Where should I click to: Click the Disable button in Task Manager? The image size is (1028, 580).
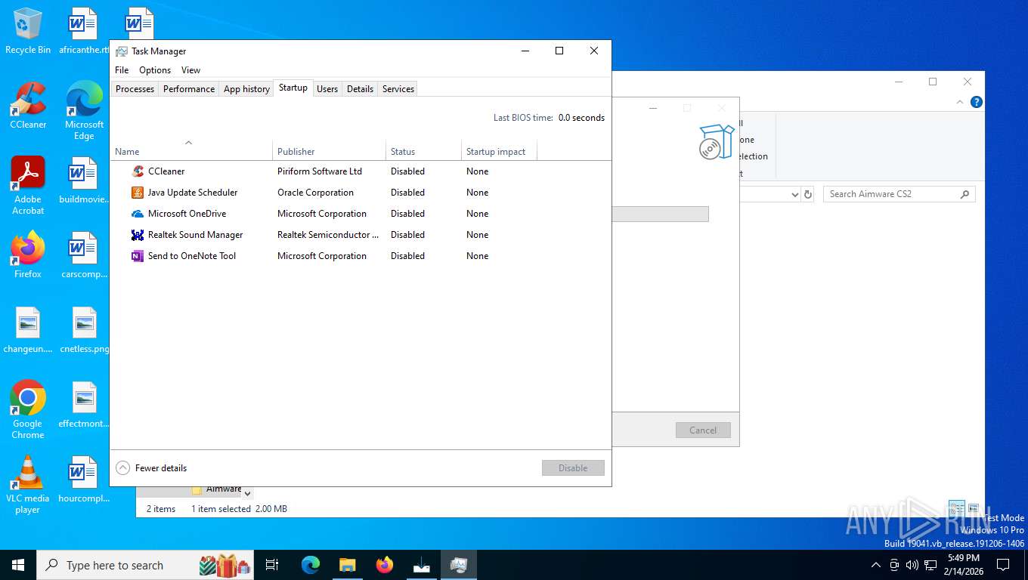573,468
